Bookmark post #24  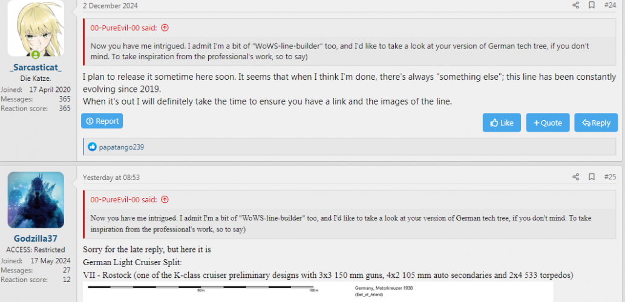point(592,5)
